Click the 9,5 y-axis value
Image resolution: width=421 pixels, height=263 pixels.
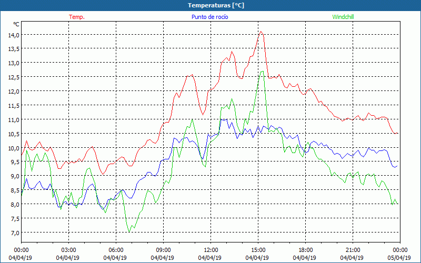15,162
